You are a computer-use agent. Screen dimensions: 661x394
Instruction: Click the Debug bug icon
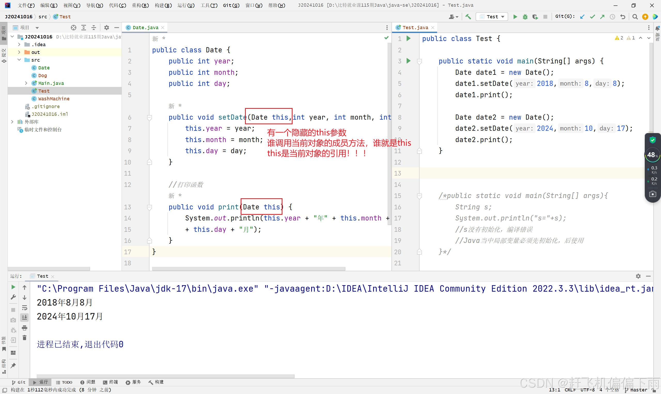click(x=525, y=17)
